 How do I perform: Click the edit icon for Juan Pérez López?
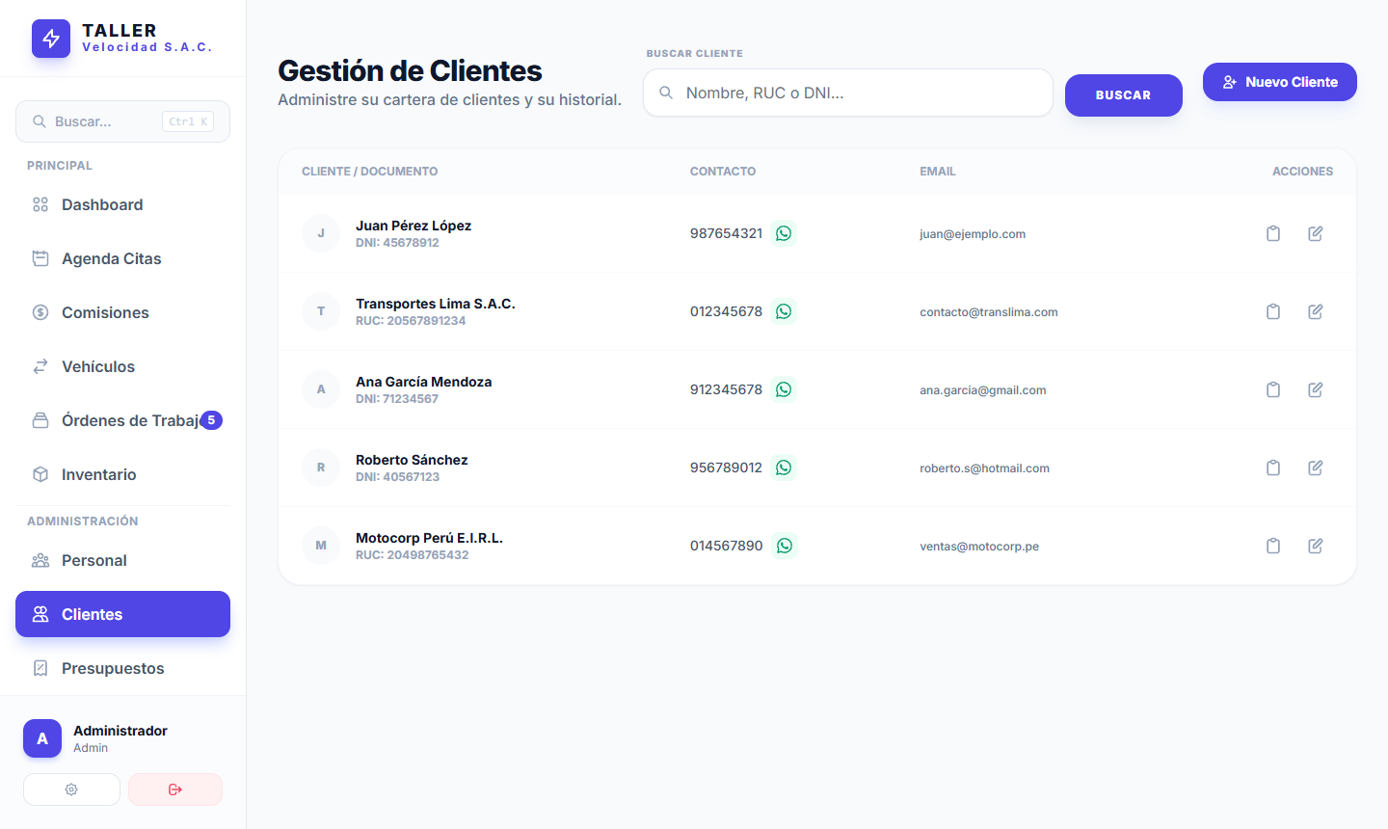1315,233
